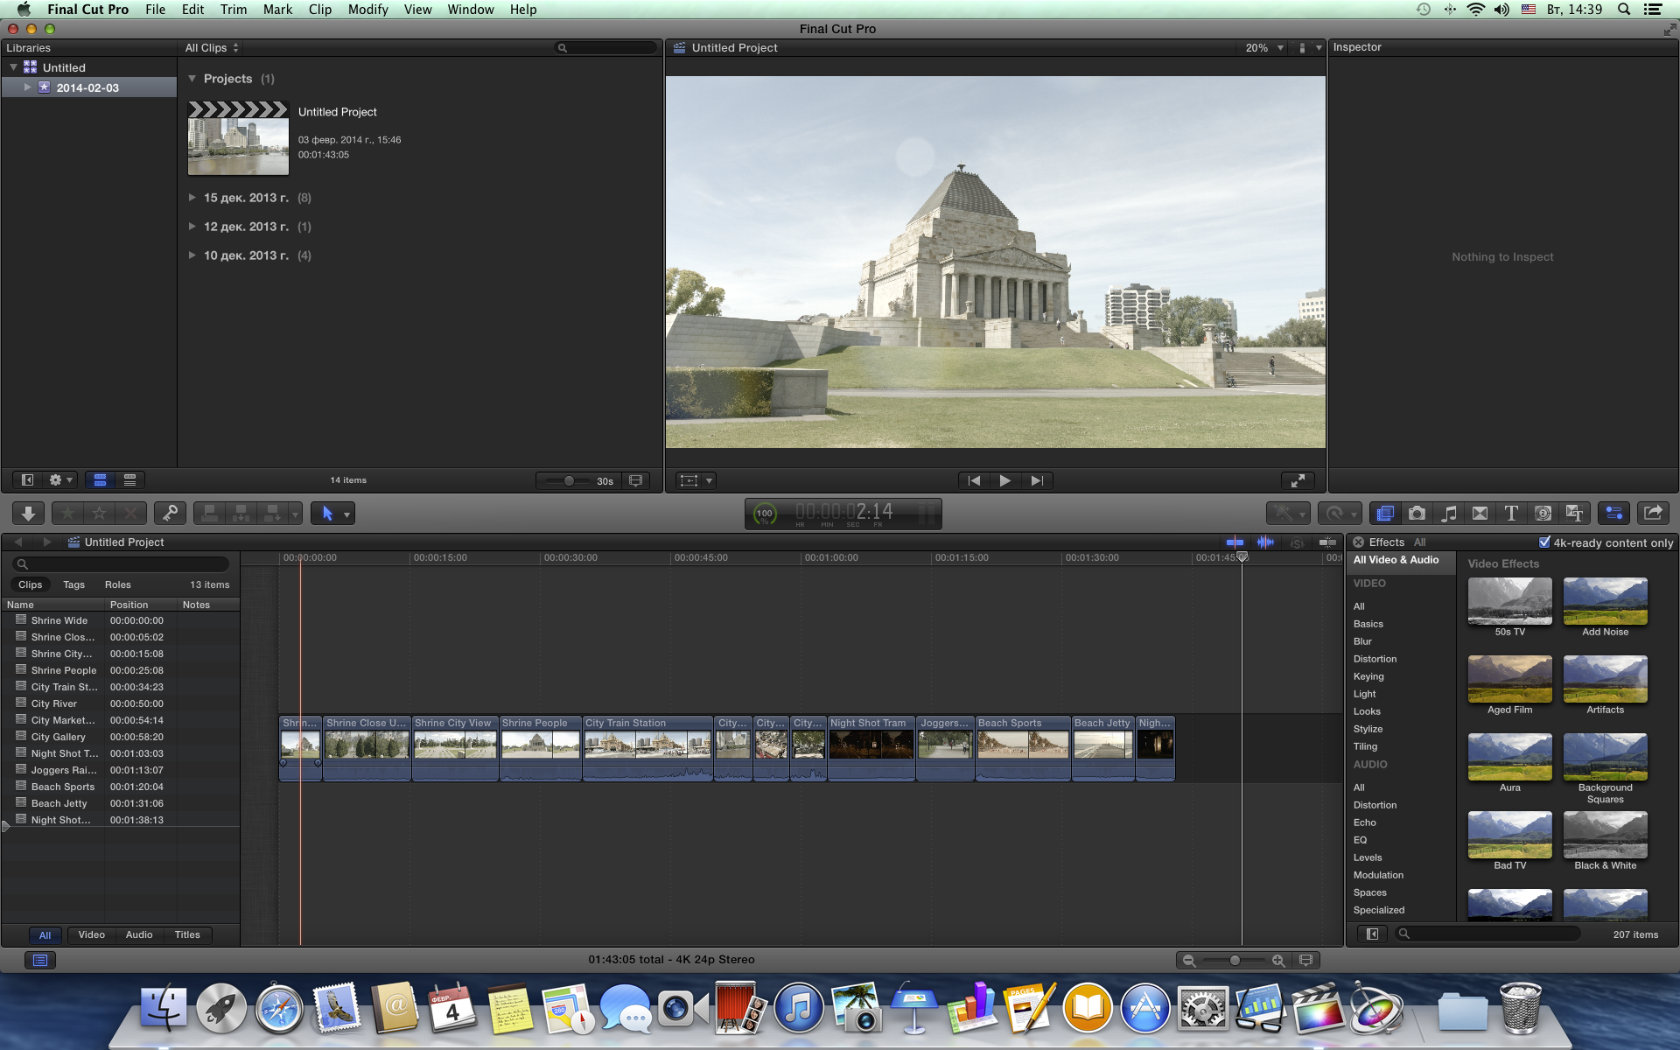Open the Photos browser camera icon
The image size is (1680, 1050).
pos(1417,514)
